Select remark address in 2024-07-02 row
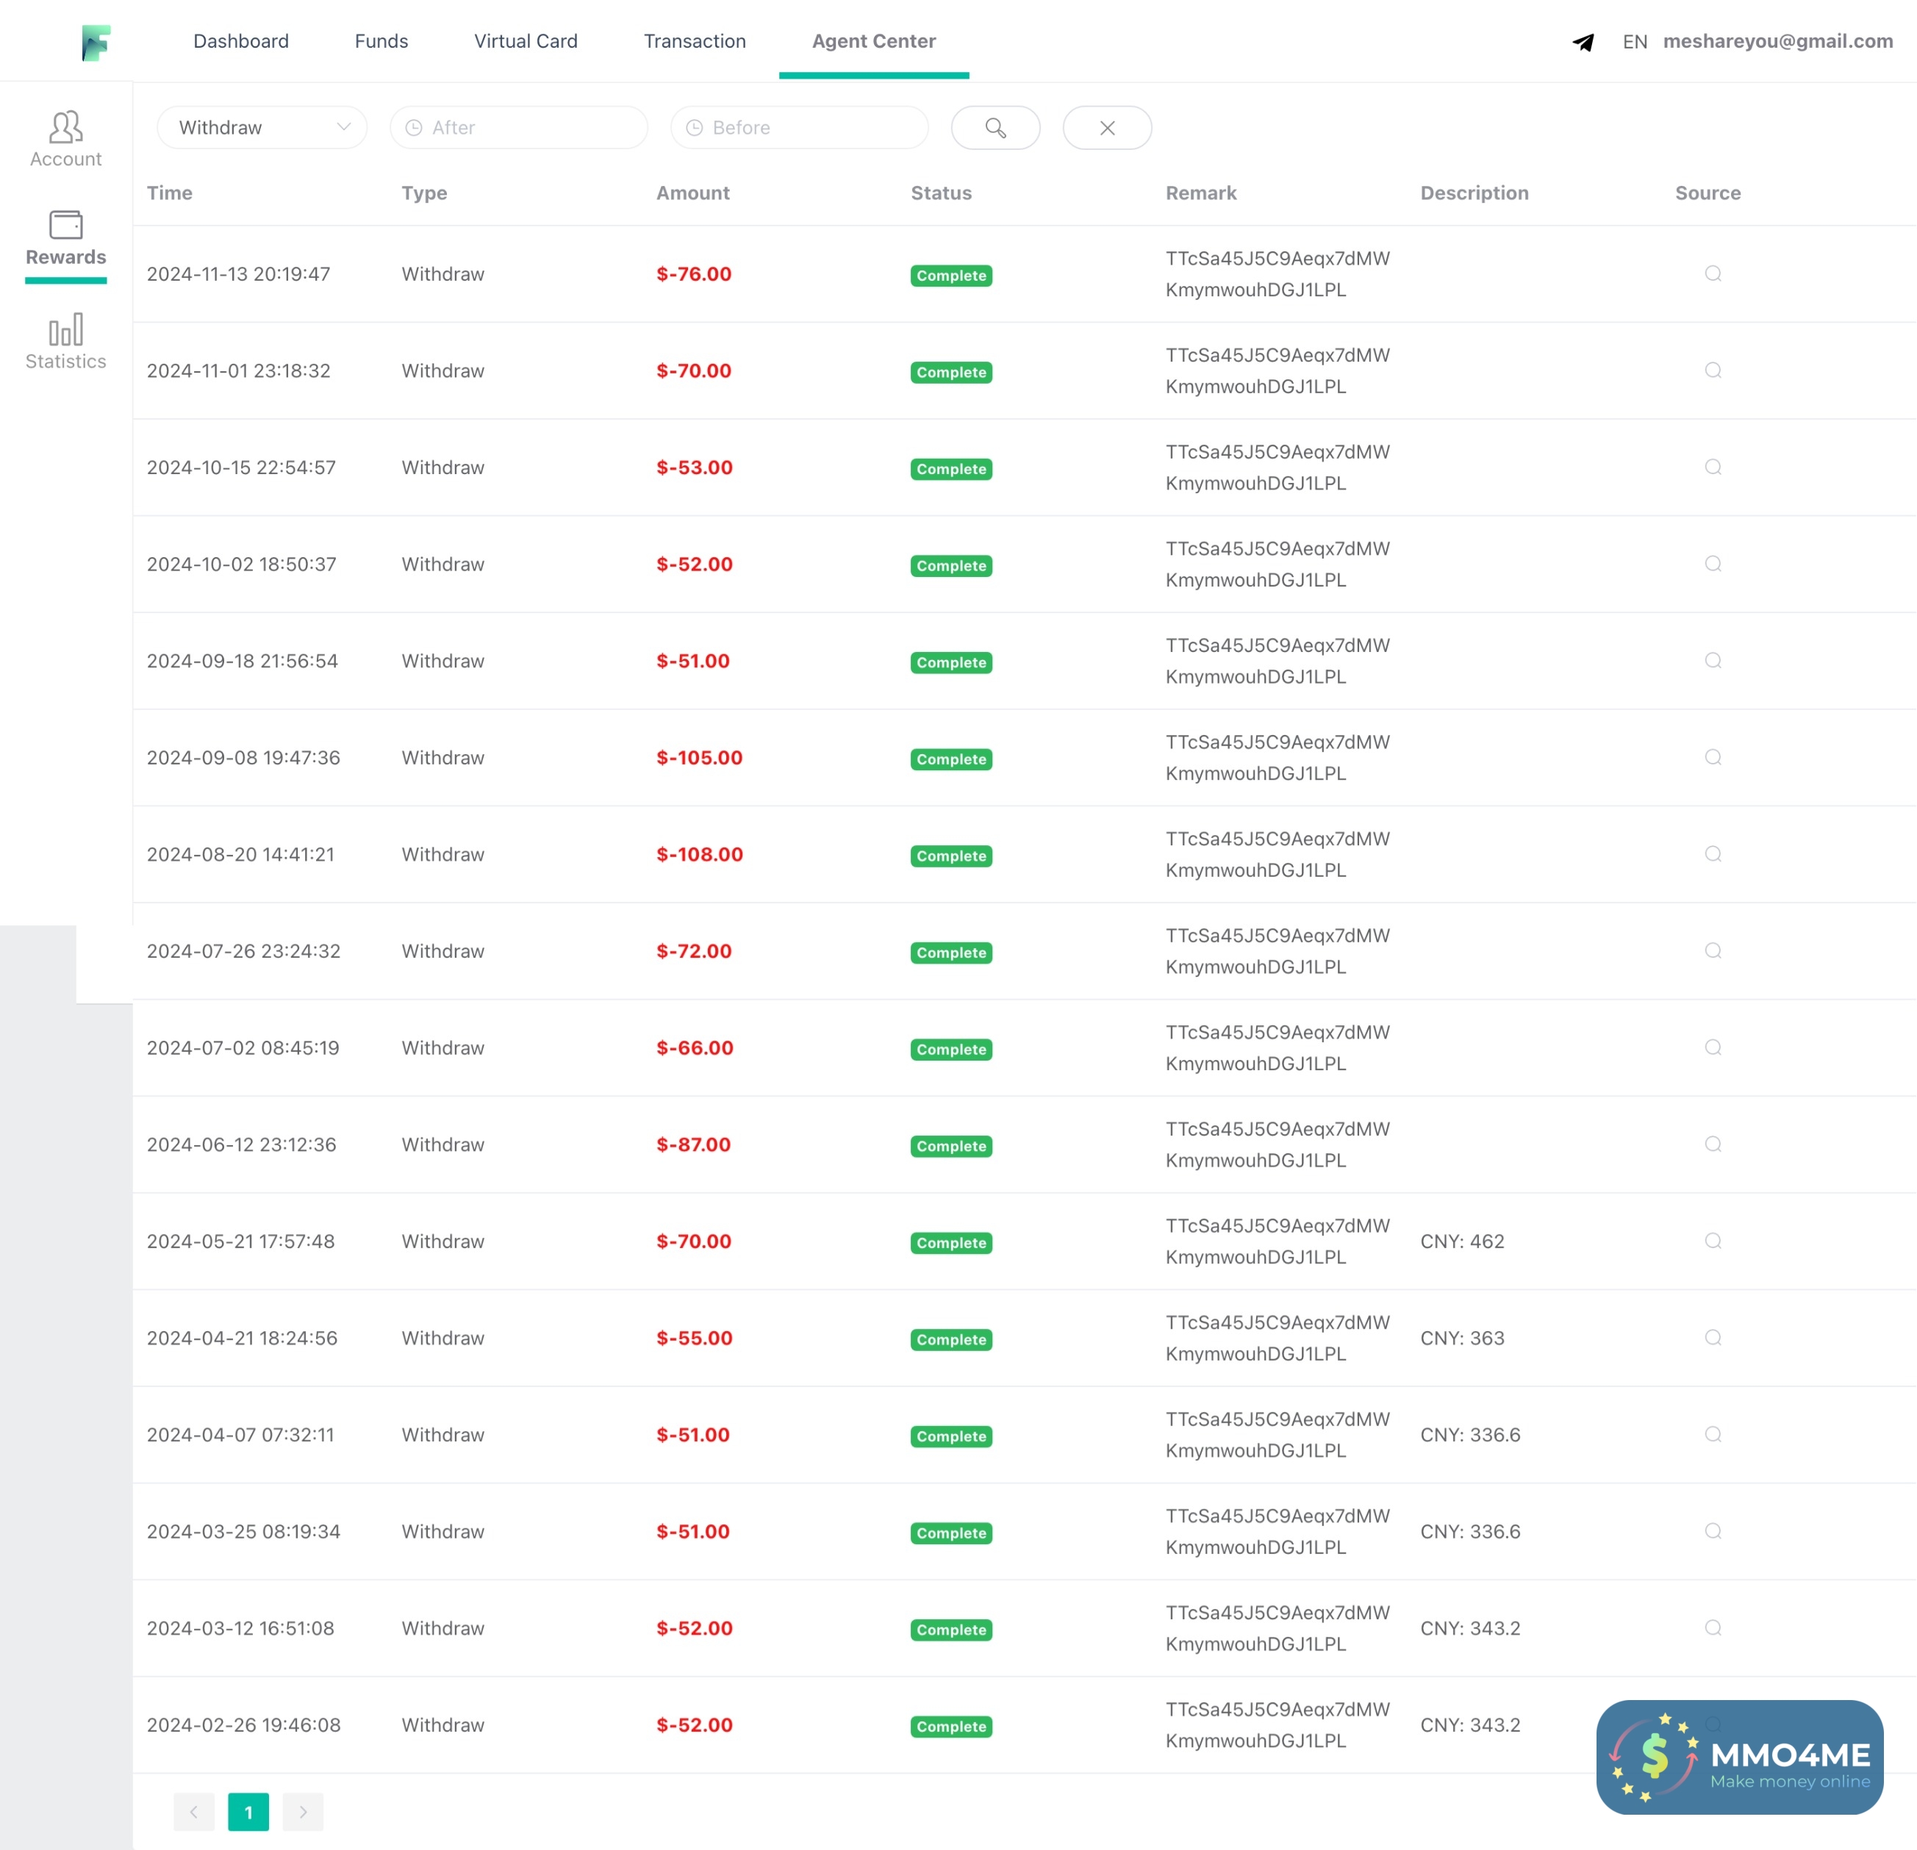Viewport: 1917px width, 1850px height. 1278,1049
